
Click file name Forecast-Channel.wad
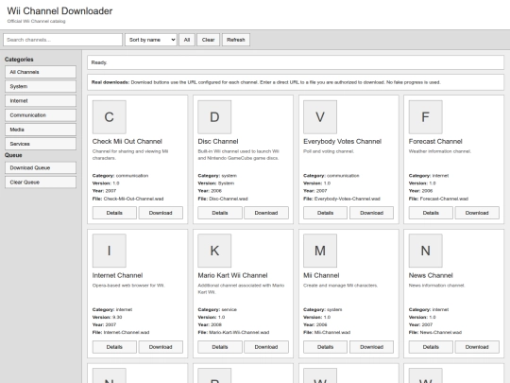coord(444,199)
